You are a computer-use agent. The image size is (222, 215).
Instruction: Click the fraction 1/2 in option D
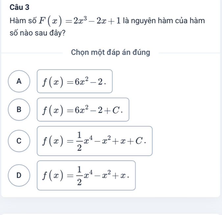(78, 175)
